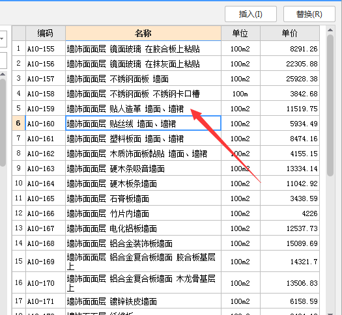Click name 贴丝绒 墙面、墙裙

click(143, 124)
